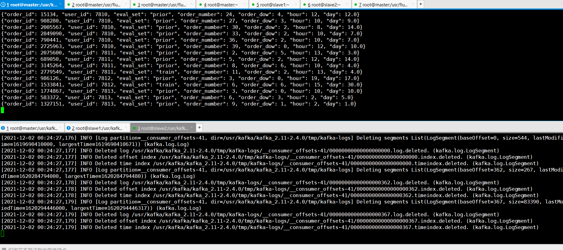563x250 pixels.
Task: Click order_id 2005567 JSON line
Action: [x=182, y=27]
